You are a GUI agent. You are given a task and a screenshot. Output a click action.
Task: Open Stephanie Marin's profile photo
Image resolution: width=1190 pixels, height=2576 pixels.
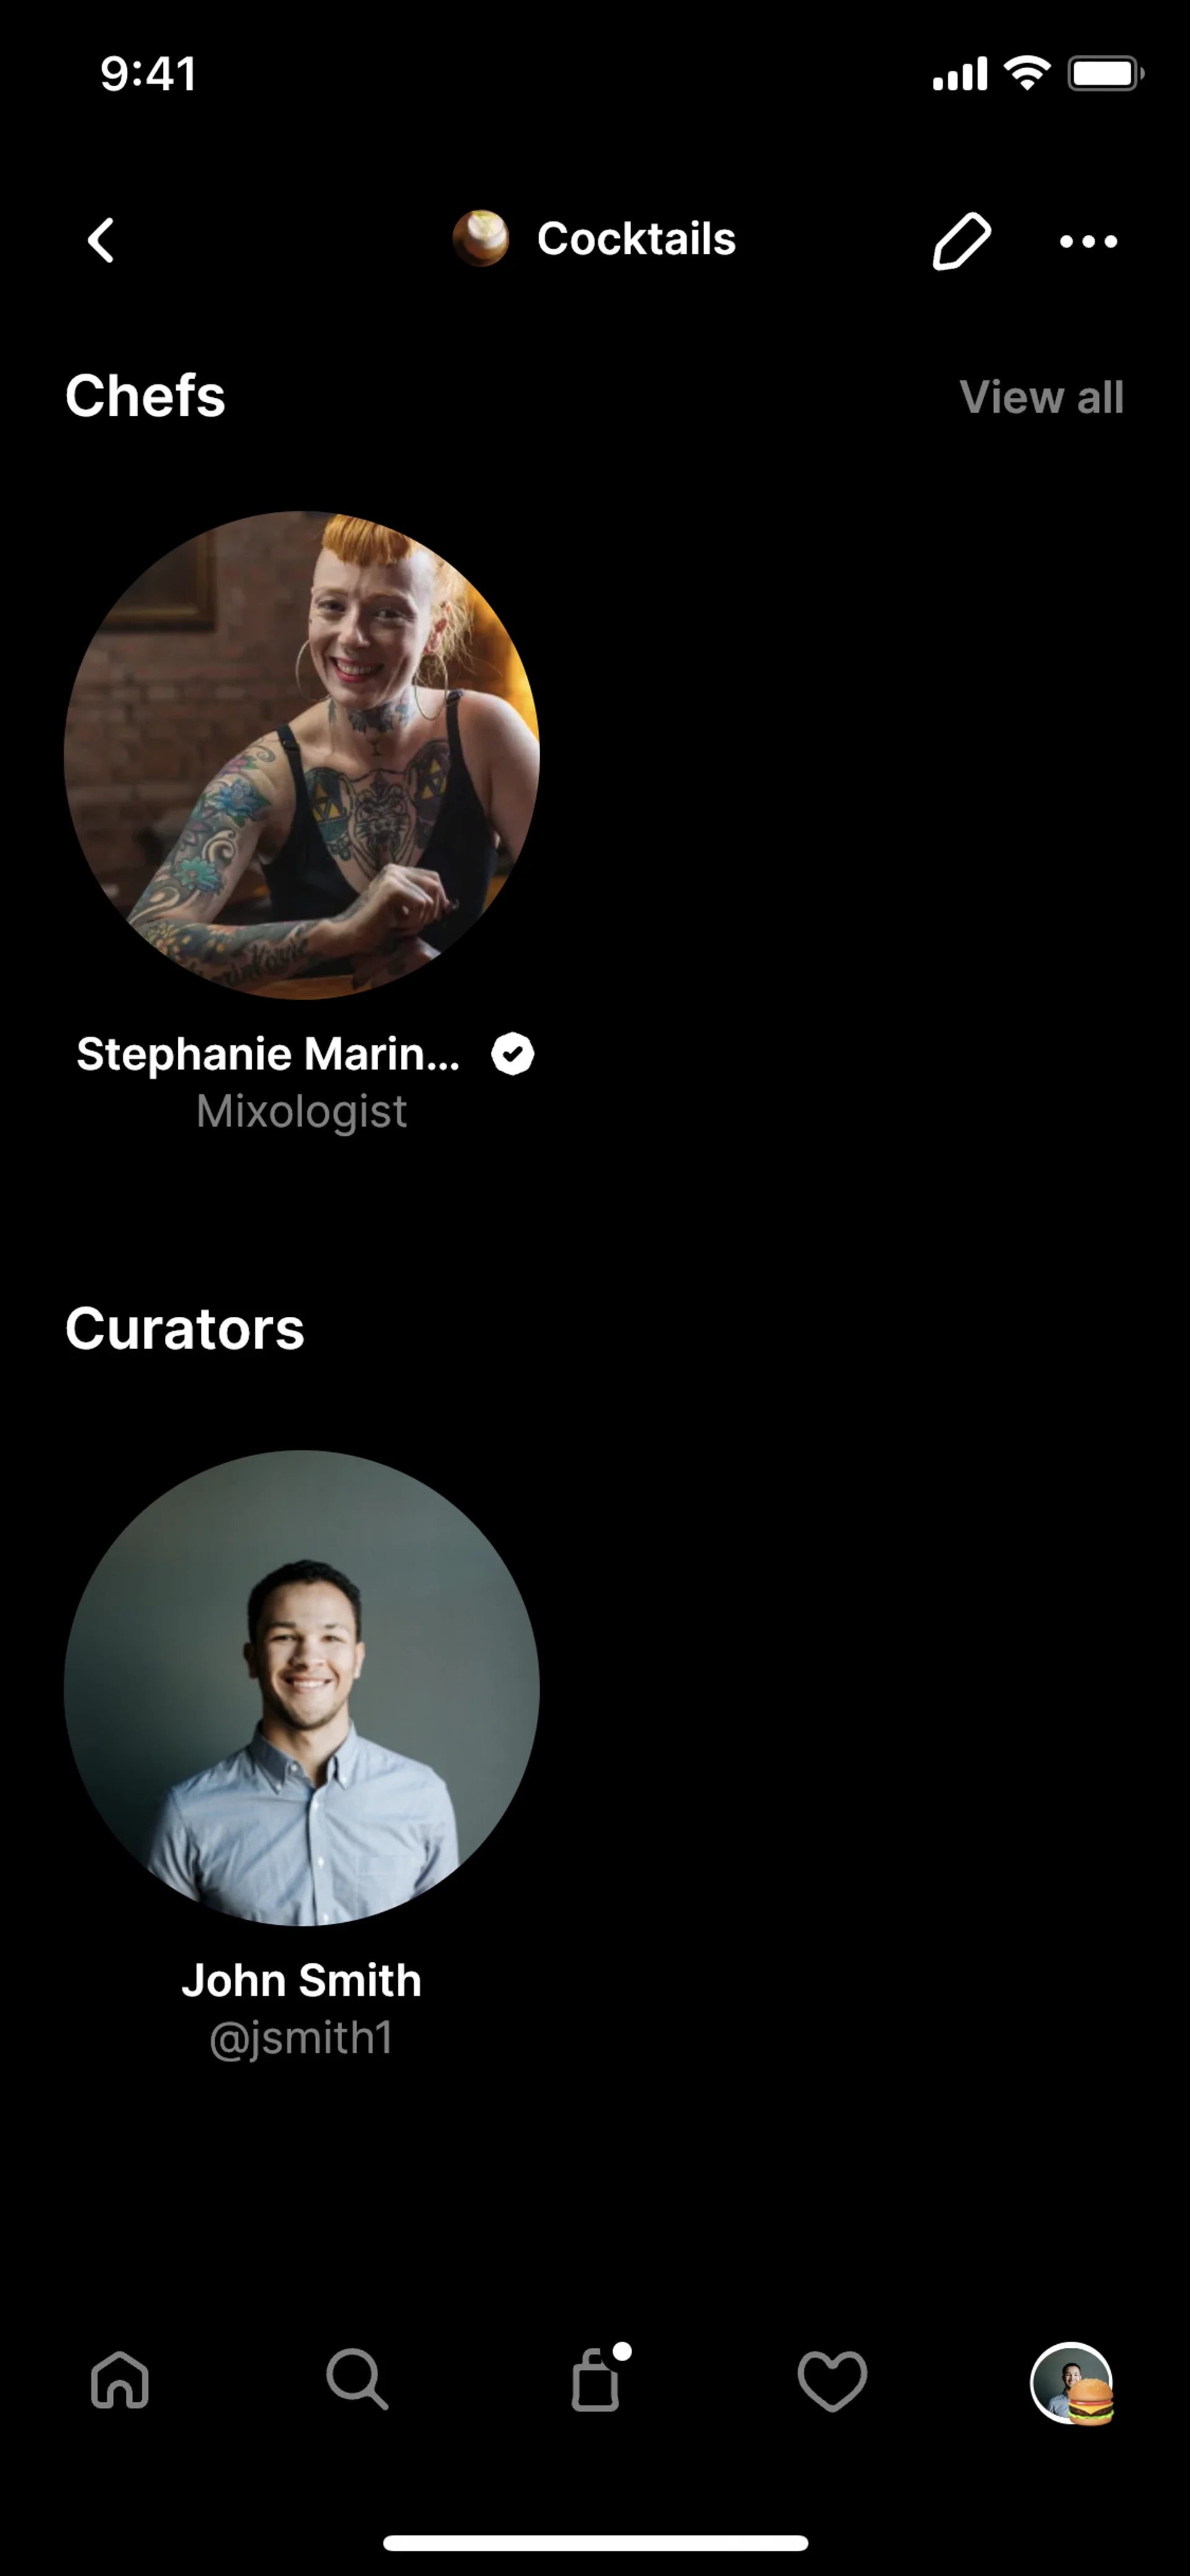tap(302, 755)
